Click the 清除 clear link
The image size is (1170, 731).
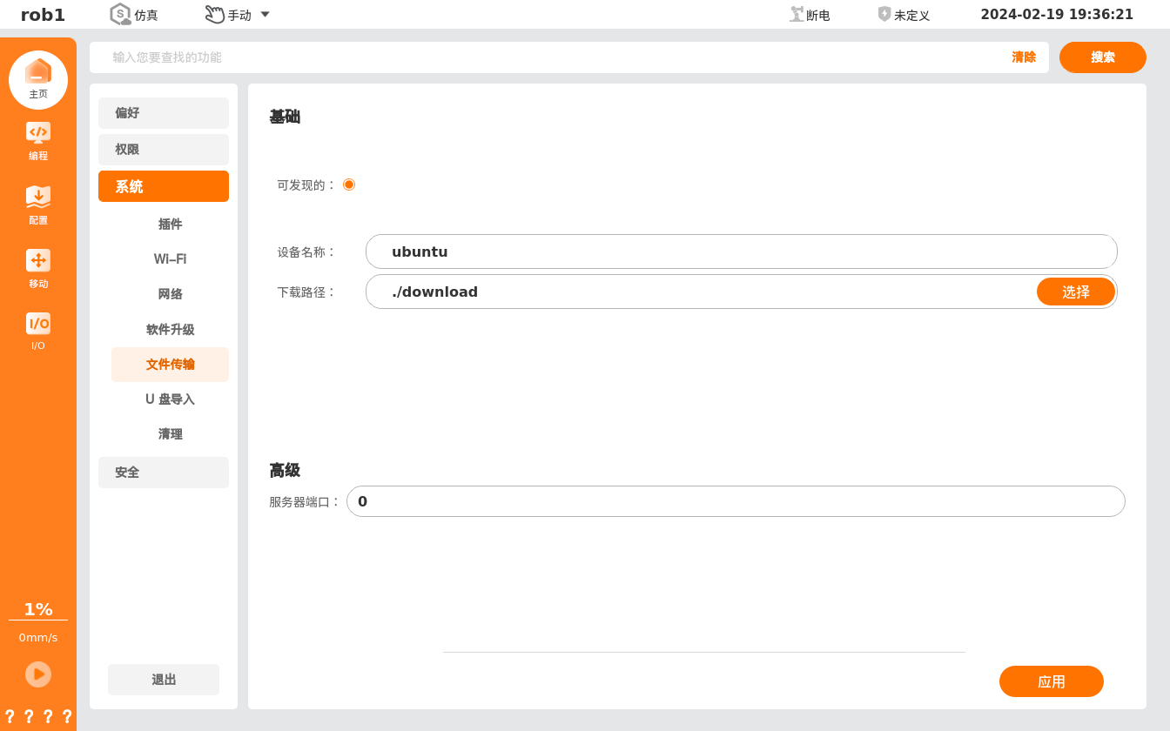1024,57
